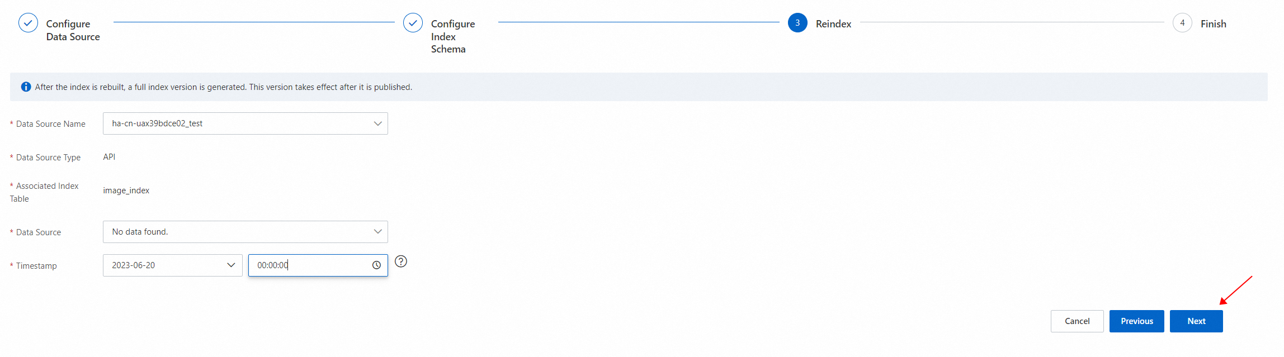Click the 'Timestamp' field label
The height and width of the screenshot is (357, 1284).
[x=36, y=266]
